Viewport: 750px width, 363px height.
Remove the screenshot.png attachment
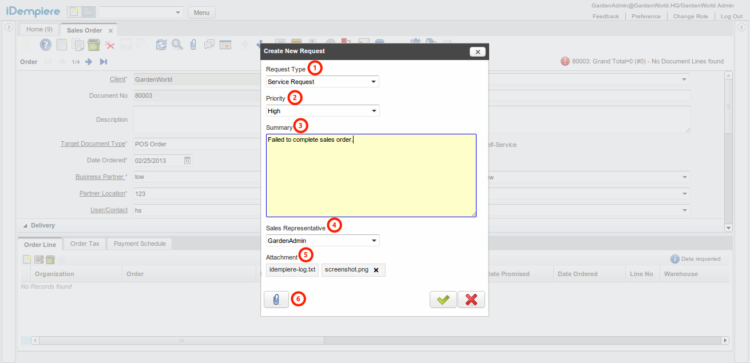375,269
